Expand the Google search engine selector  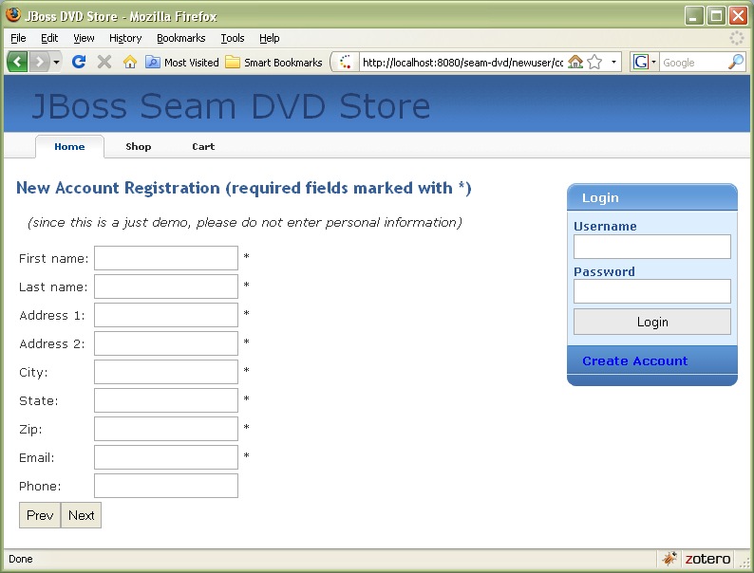click(645, 62)
